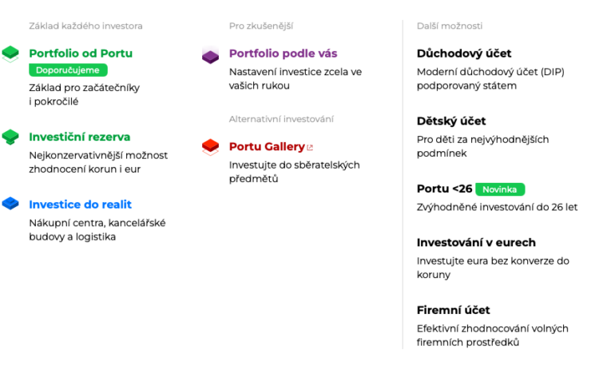This screenshot has height=374, width=599.
Task: Open Portu <26 menu item
Action: click(x=445, y=189)
